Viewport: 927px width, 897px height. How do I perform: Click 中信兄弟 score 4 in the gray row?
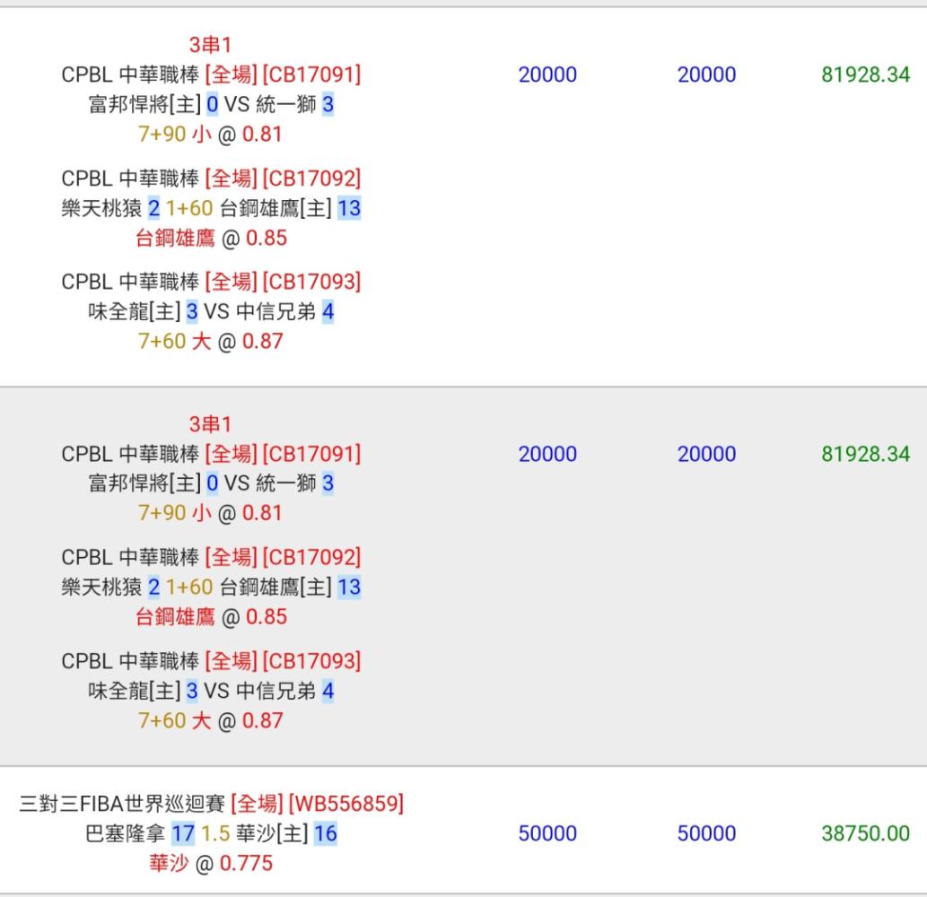tap(328, 691)
